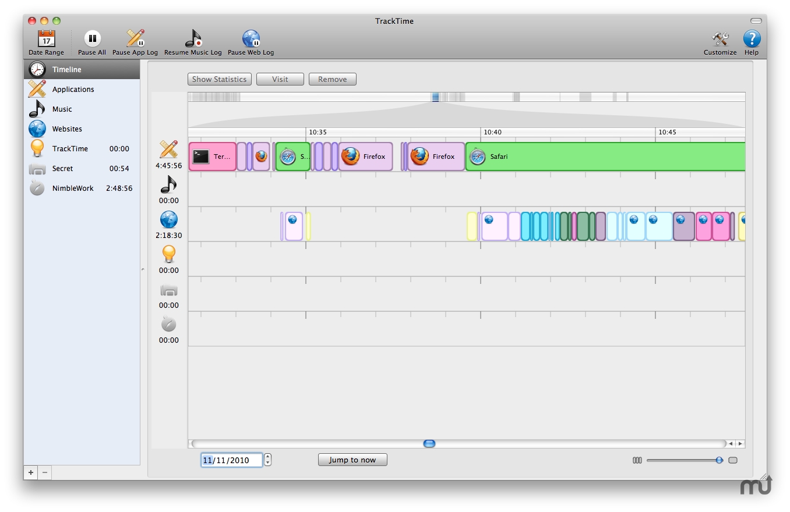This screenshot has width=790, height=512.
Task: Pause the App Log
Action: [135, 40]
